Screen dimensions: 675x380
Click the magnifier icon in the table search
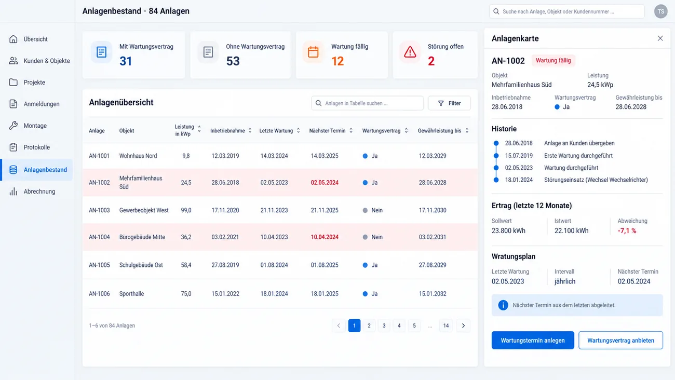pos(319,103)
